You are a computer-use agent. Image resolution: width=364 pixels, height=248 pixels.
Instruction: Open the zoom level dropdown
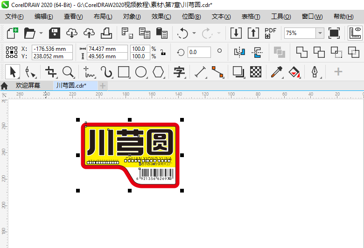320,33
